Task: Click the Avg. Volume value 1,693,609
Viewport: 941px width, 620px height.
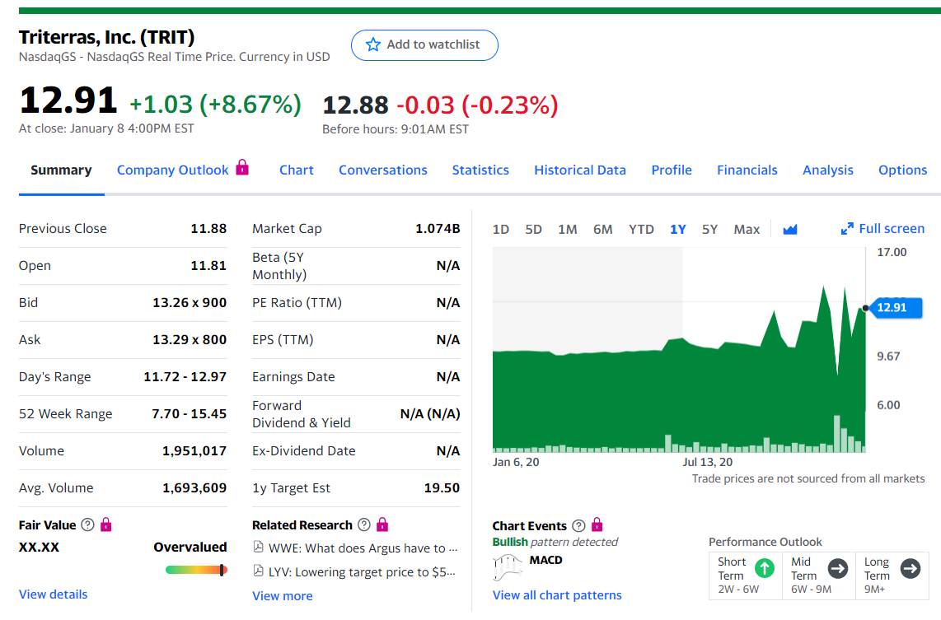Action: (x=194, y=488)
